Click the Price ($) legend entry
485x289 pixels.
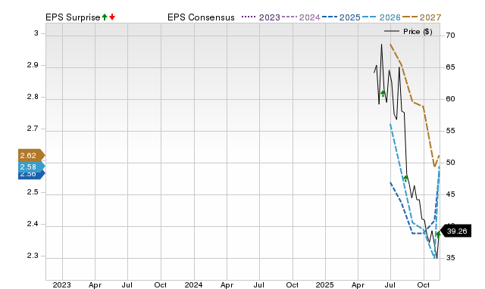[408, 32]
